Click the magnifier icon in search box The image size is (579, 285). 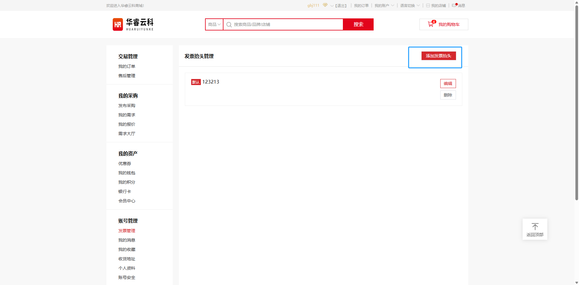229,25
